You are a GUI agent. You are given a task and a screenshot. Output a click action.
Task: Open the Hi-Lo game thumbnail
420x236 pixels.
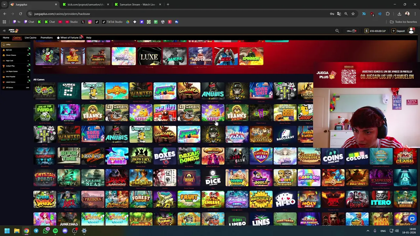coord(285,199)
